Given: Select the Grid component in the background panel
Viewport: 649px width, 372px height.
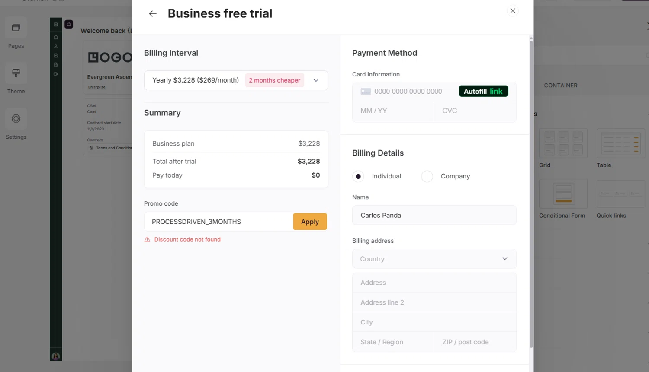Looking at the screenshot, I should (563, 148).
